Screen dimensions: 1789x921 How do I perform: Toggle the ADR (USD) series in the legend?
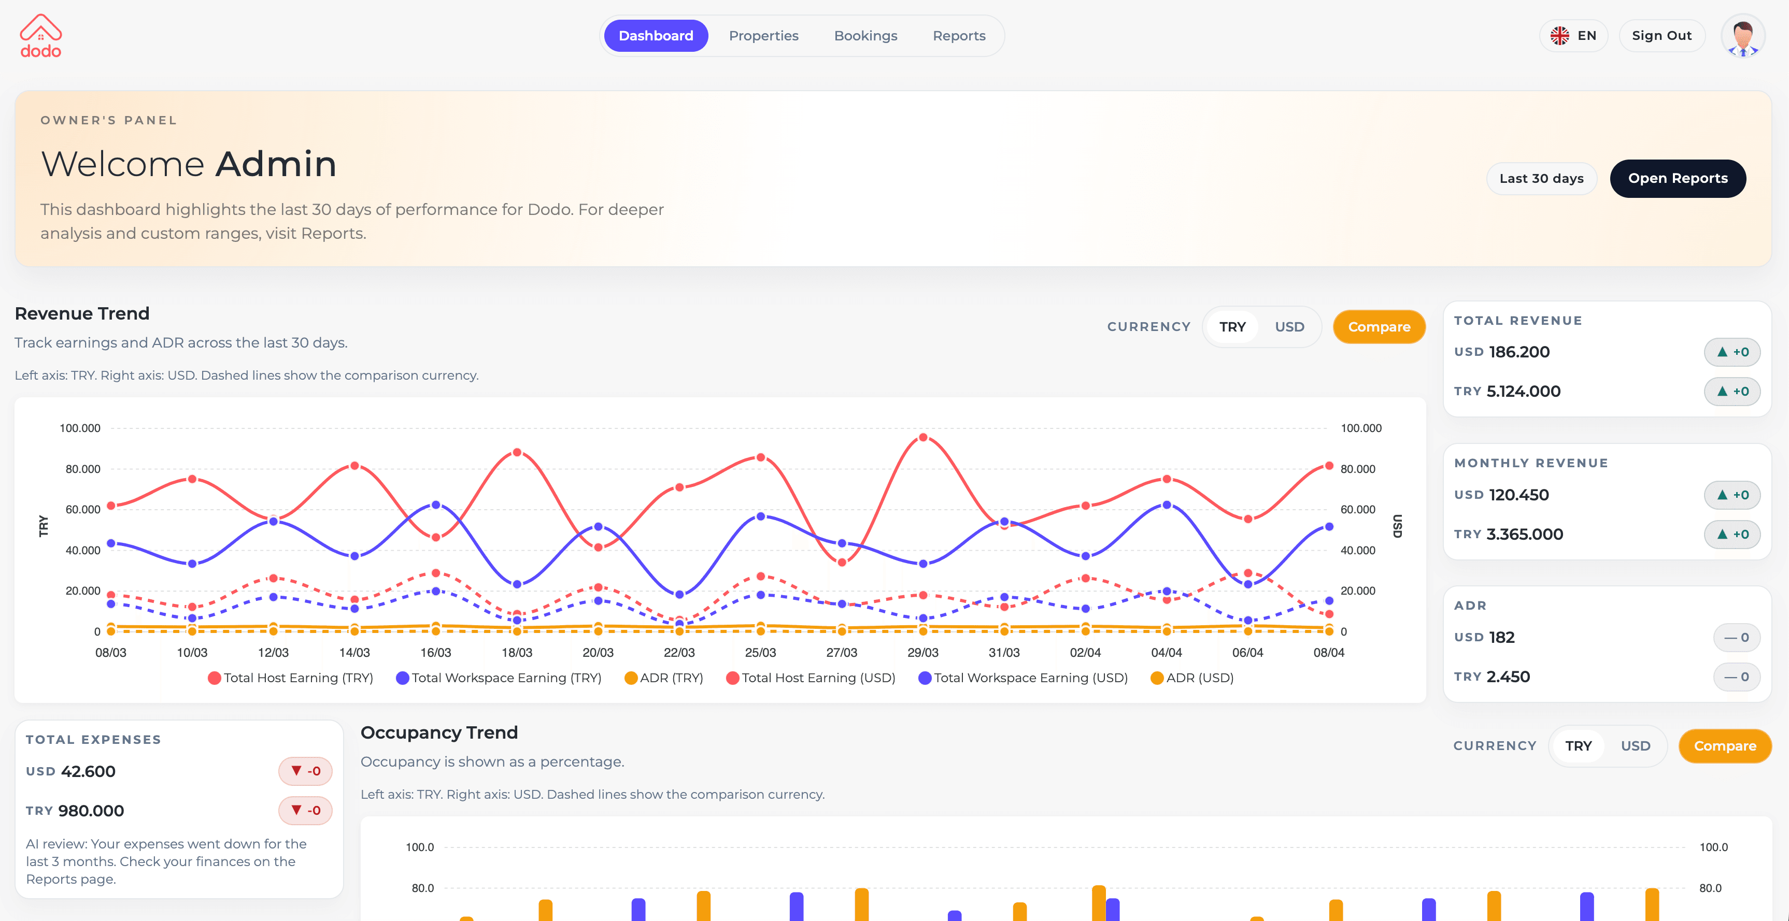click(x=1192, y=678)
